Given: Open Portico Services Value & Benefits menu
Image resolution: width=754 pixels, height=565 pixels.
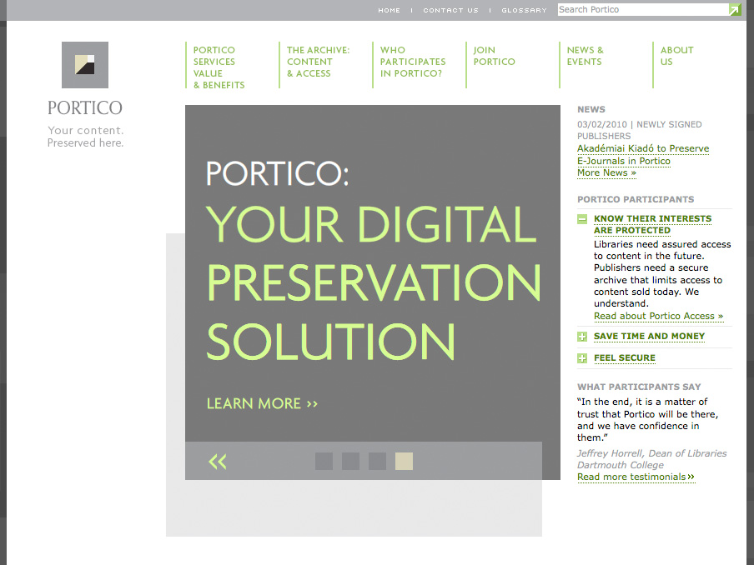Looking at the screenshot, I should click(219, 67).
